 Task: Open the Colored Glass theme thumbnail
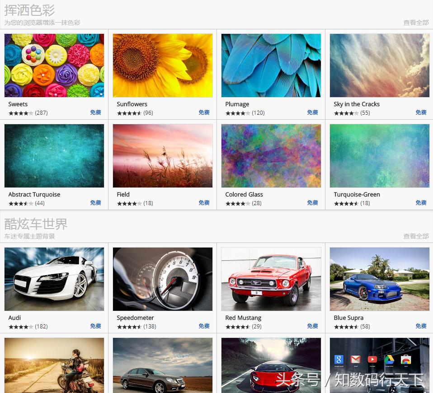(x=271, y=155)
